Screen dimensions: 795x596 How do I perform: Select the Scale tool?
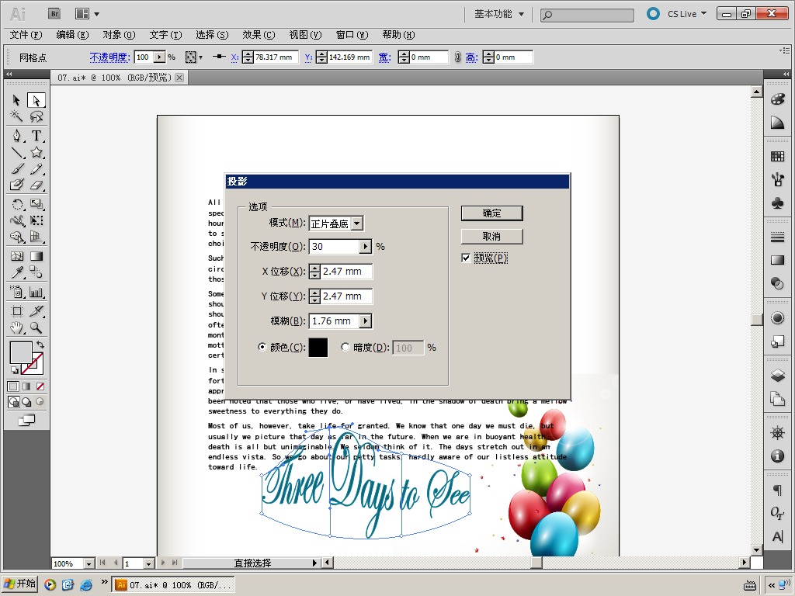point(36,204)
